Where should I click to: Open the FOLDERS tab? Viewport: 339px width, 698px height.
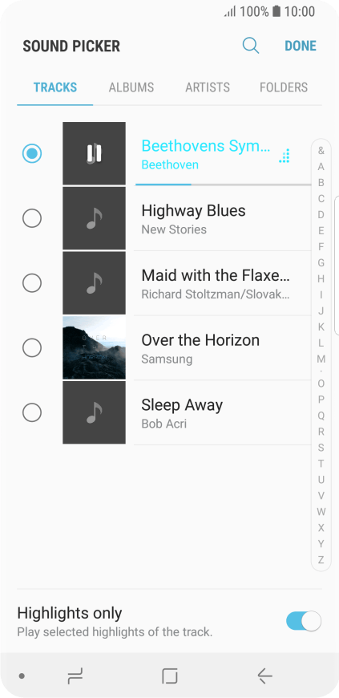tap(284, 87)
